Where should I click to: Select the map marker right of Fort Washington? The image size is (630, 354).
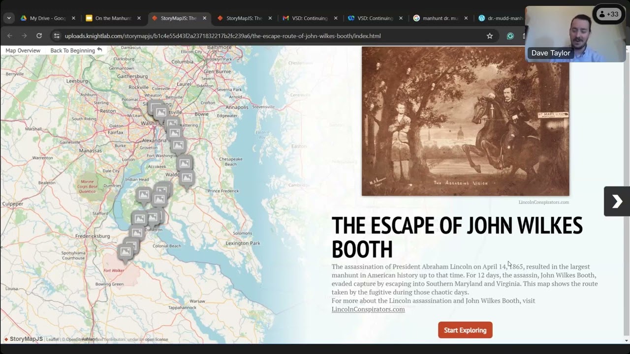pos(178,145)
